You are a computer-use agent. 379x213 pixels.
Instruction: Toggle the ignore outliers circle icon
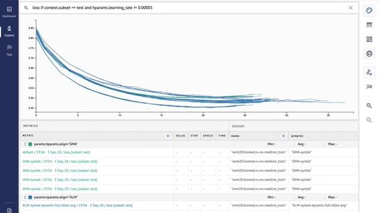369,54
